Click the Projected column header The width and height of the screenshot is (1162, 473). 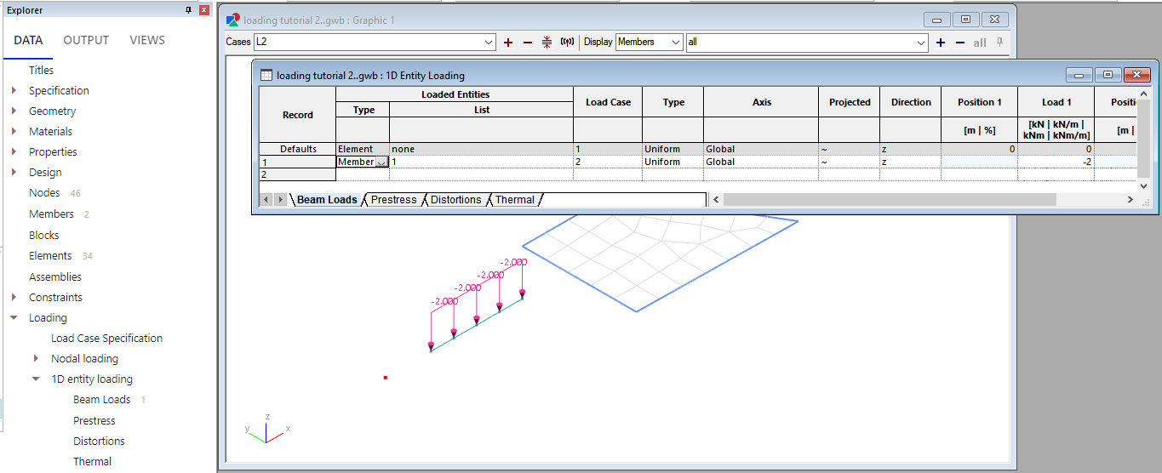850,102
